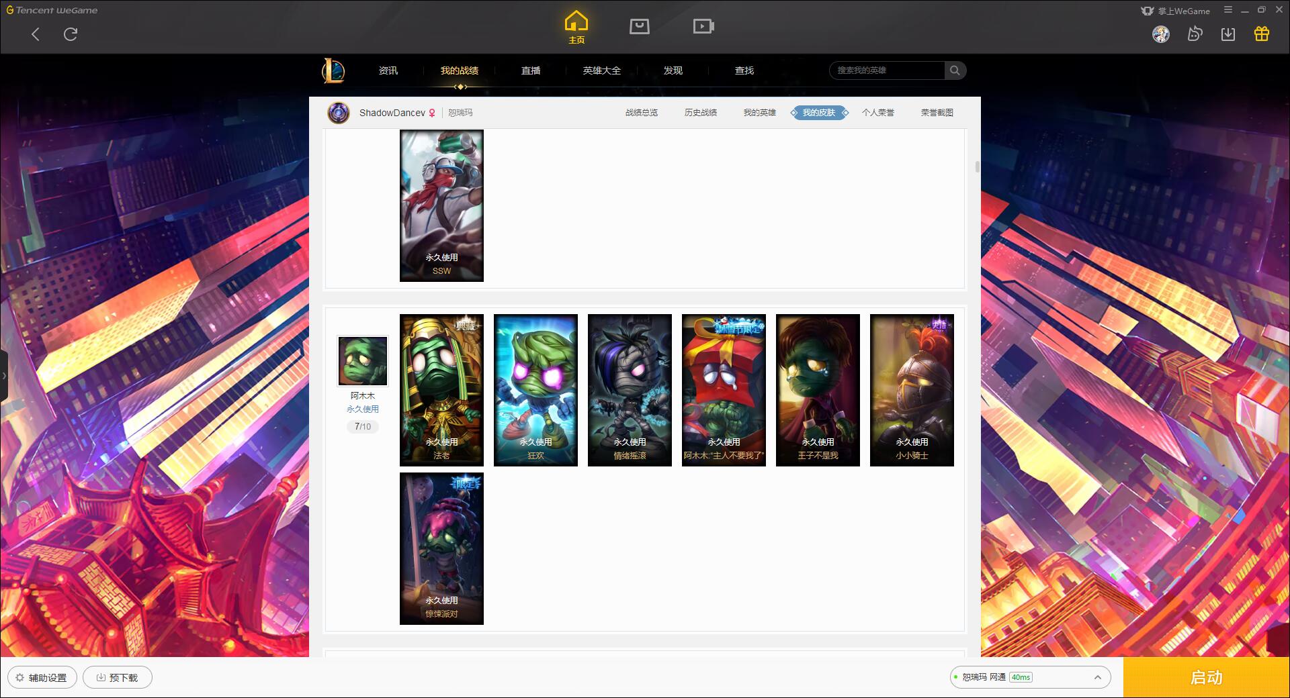Click the search magnifier button
Viewport: 1290px width, 698px height.
(x=955, y=70)
